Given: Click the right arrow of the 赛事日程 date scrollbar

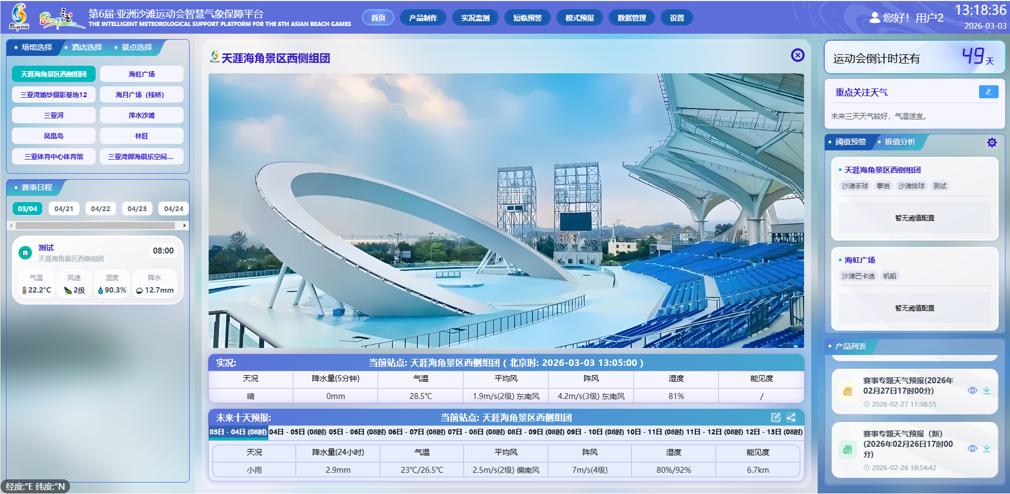Looking at the screenshot, I should pos(185,225).
